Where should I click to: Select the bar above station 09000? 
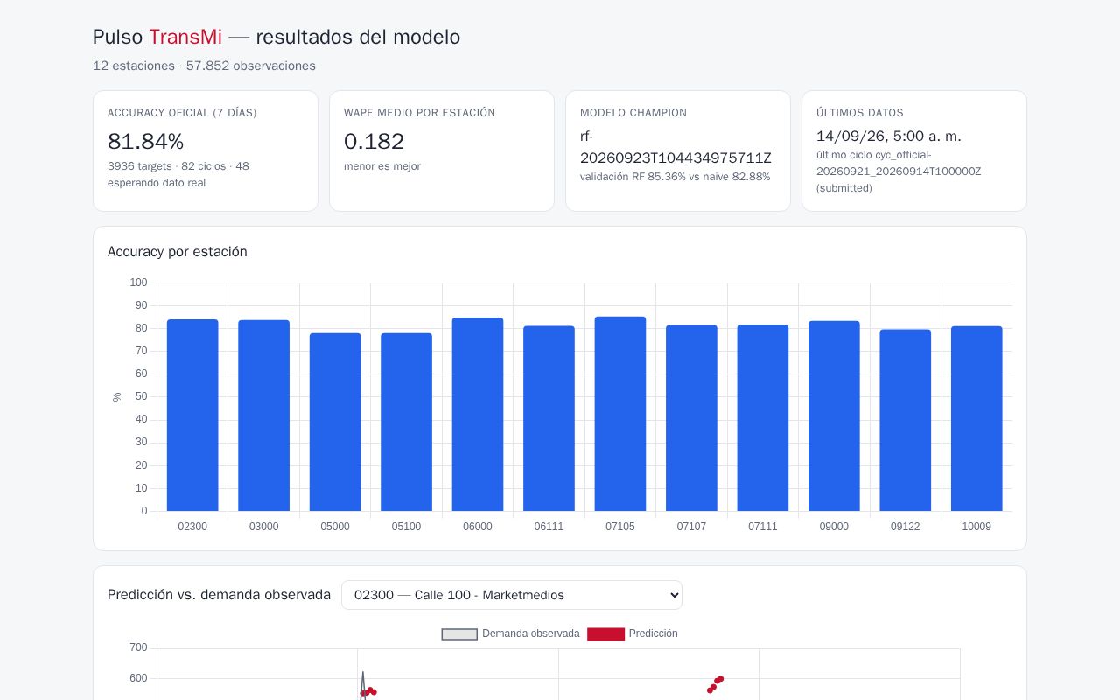(834, 416)
